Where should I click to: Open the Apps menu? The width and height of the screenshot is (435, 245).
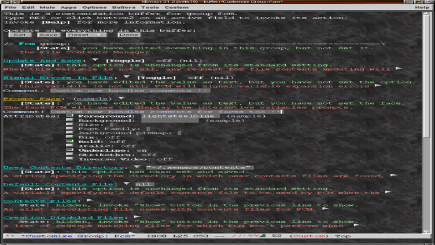68,7
